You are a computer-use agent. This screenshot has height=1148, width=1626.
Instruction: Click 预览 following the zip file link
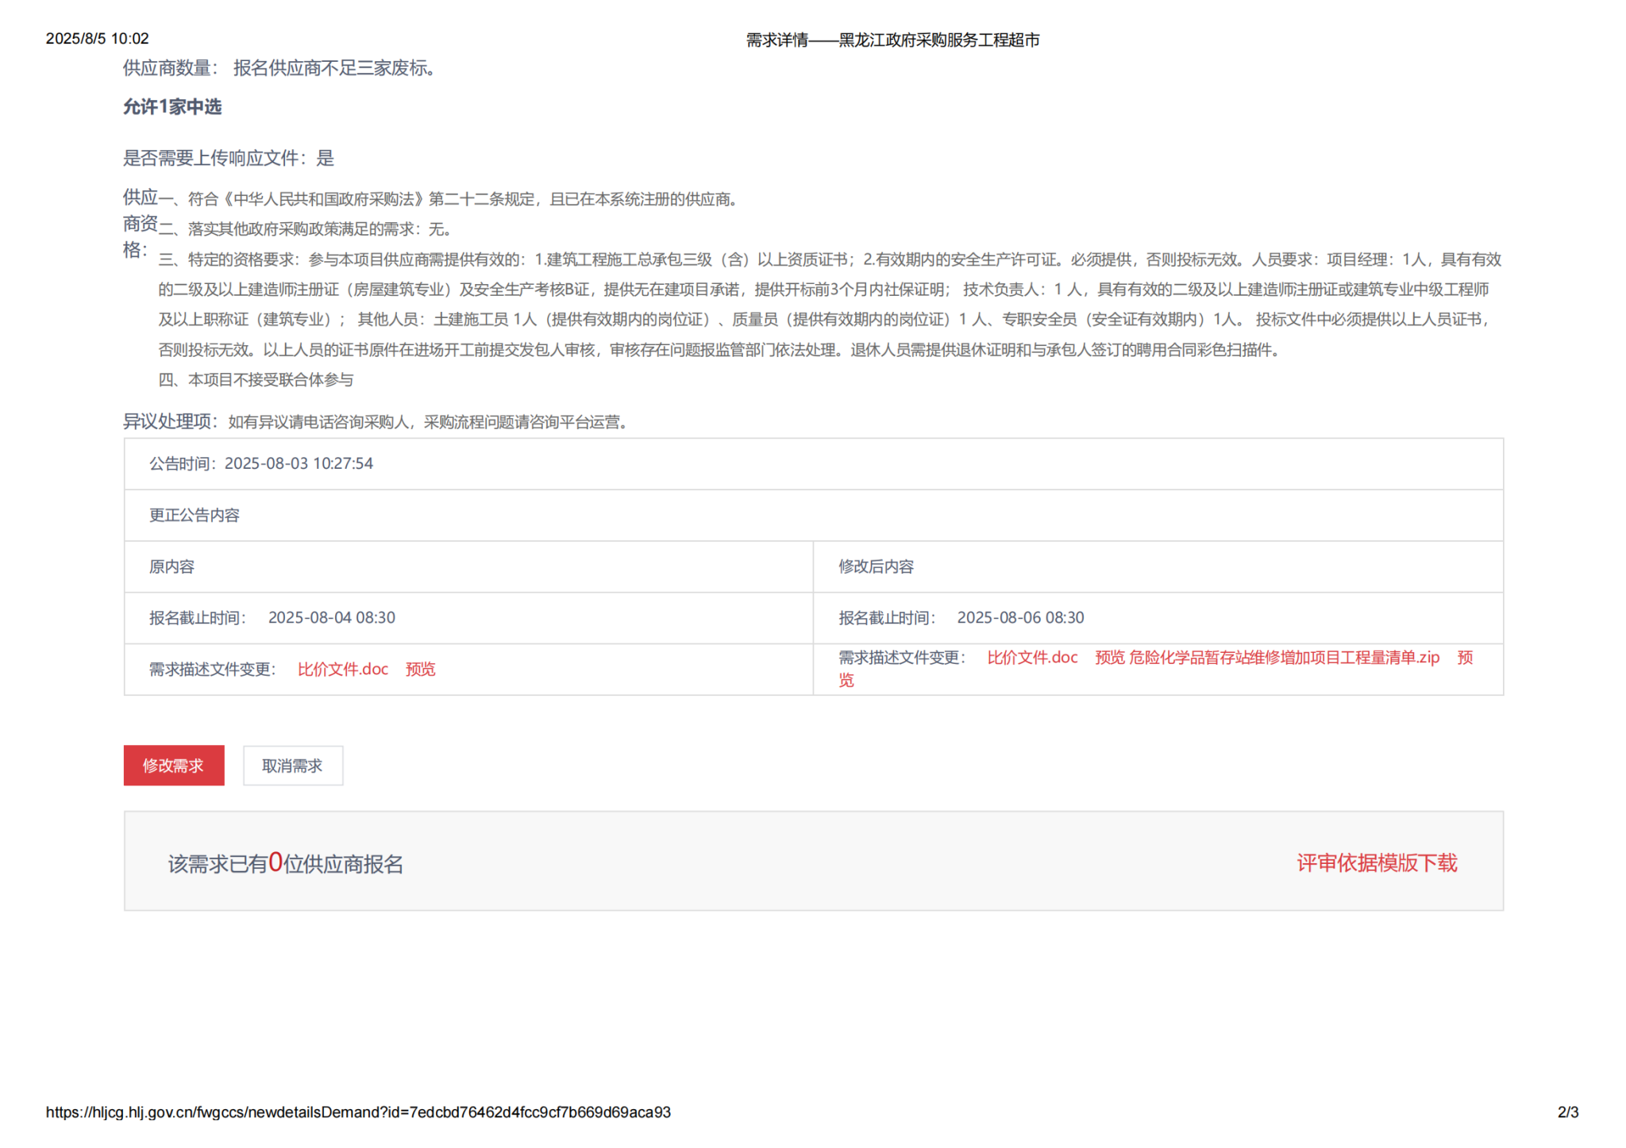[1464, 657]
